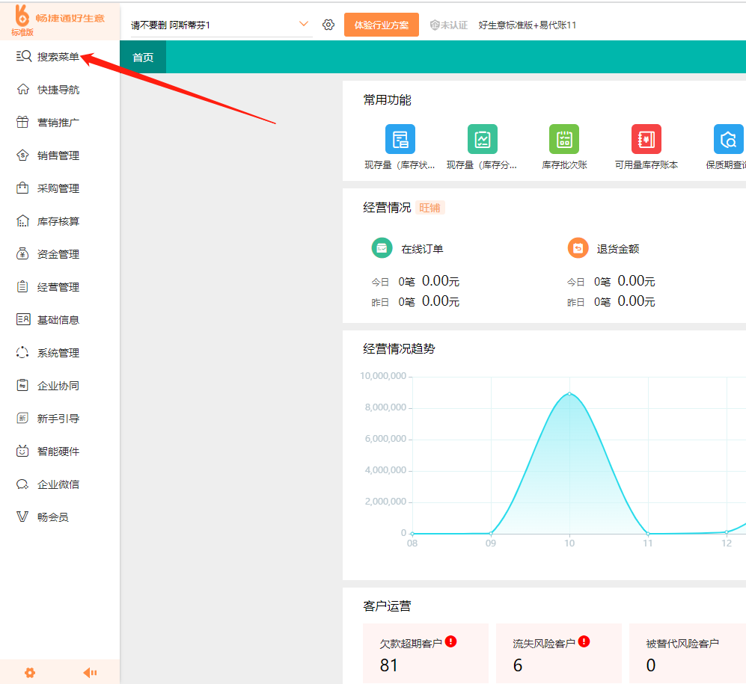The width and height of the screenshot is (746, 684).
Task: Click the orange settings gear at sidebar bottom
Action: (30, 672)
